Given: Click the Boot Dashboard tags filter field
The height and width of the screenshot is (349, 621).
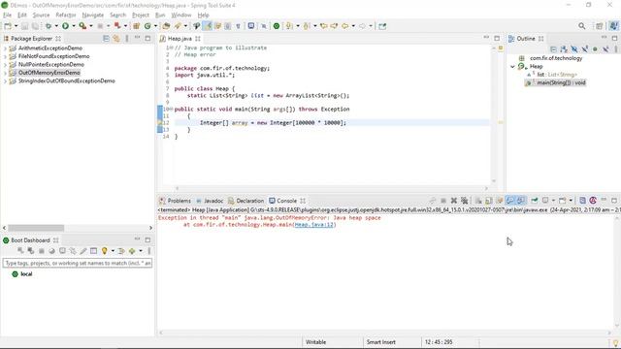Looking at the screenshot, I should pyautogui.click(x=78, y=263).
